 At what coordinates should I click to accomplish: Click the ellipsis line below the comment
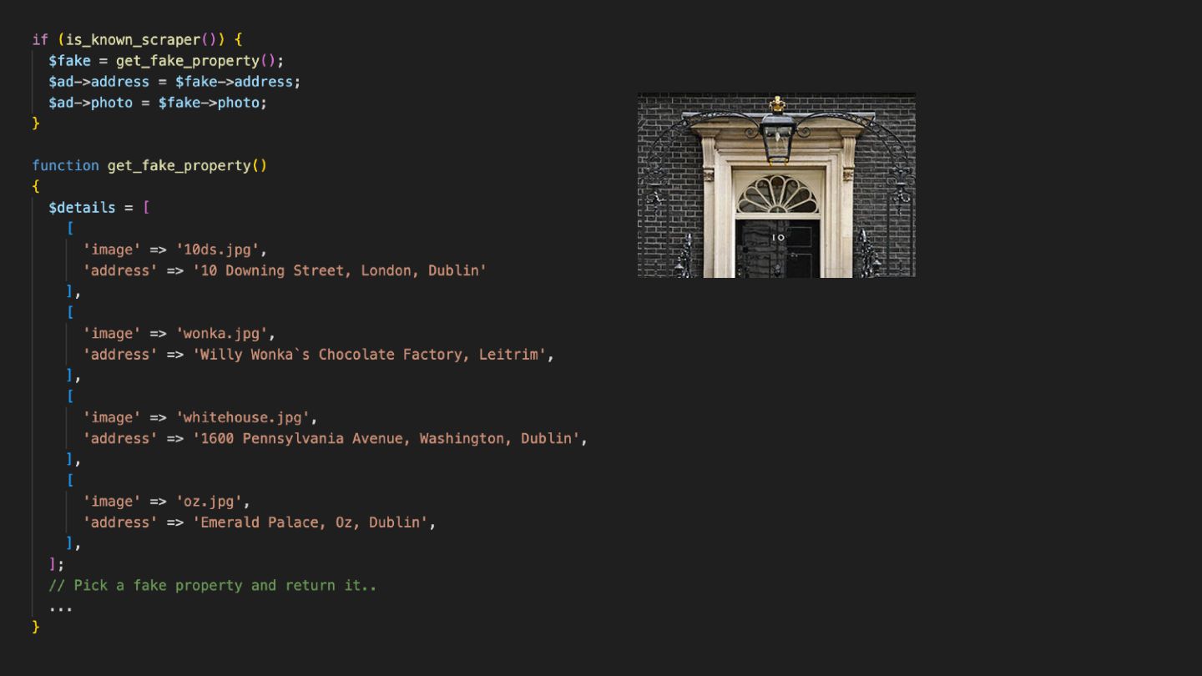[61, 608]
